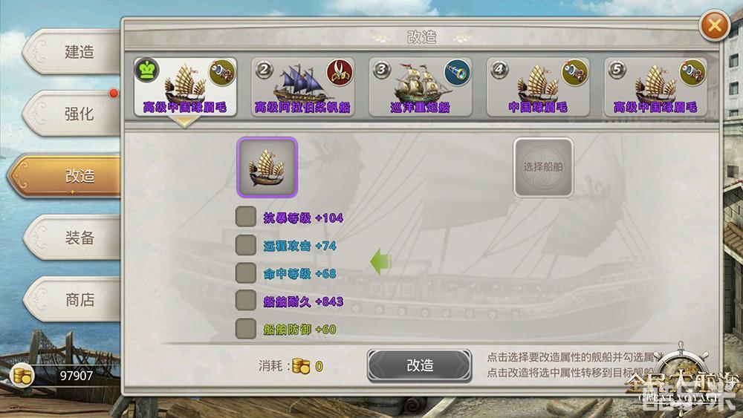743x418 pixels.
Task: Enable the 船舶耐久 +843 checkbox
Action: pos(246,301)
